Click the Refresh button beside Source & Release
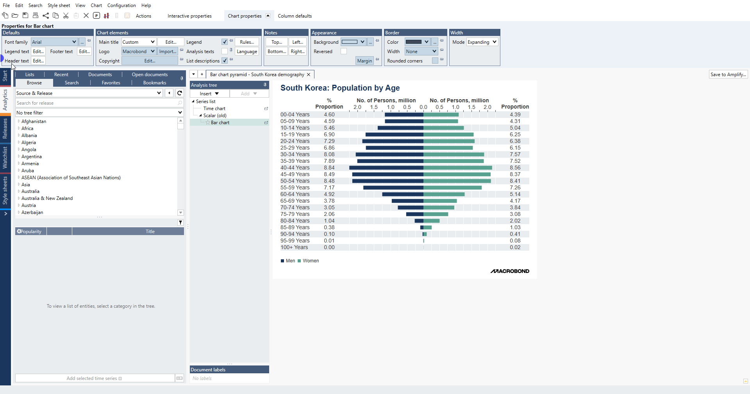Image resolution: width=750 pixels, height=394 pixels. tap(180, 93)
